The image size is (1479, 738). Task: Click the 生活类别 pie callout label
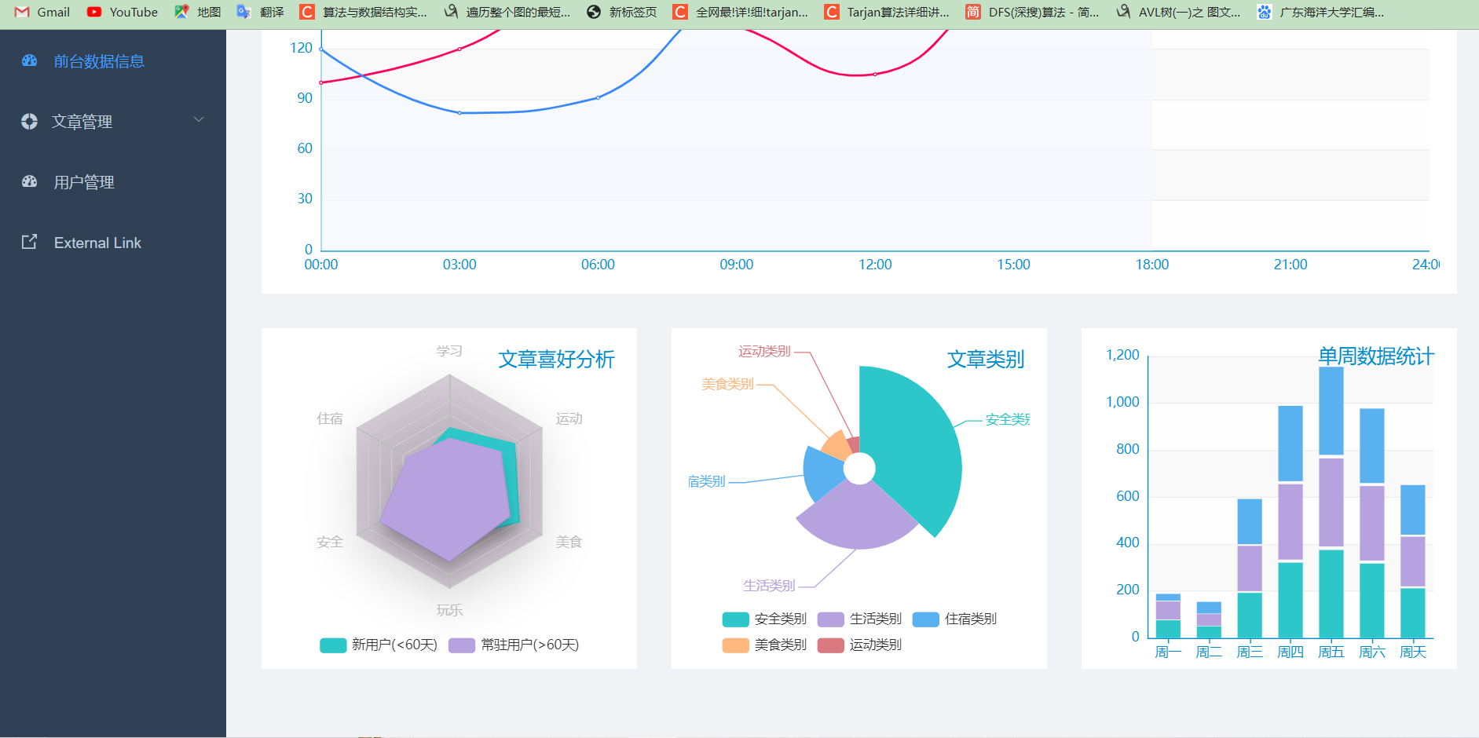(769, 586)
